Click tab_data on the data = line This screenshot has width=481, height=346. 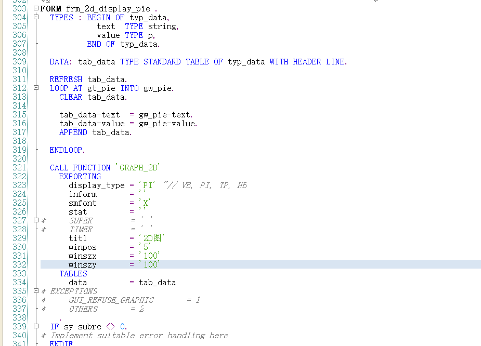(x=158, y=283)
